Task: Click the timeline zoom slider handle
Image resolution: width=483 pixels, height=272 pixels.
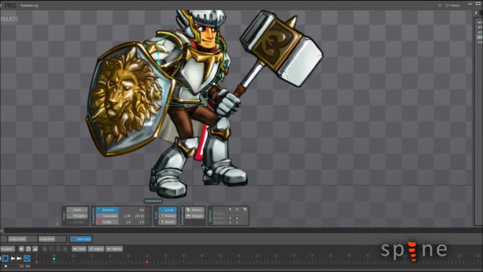Action: [6, 266]
